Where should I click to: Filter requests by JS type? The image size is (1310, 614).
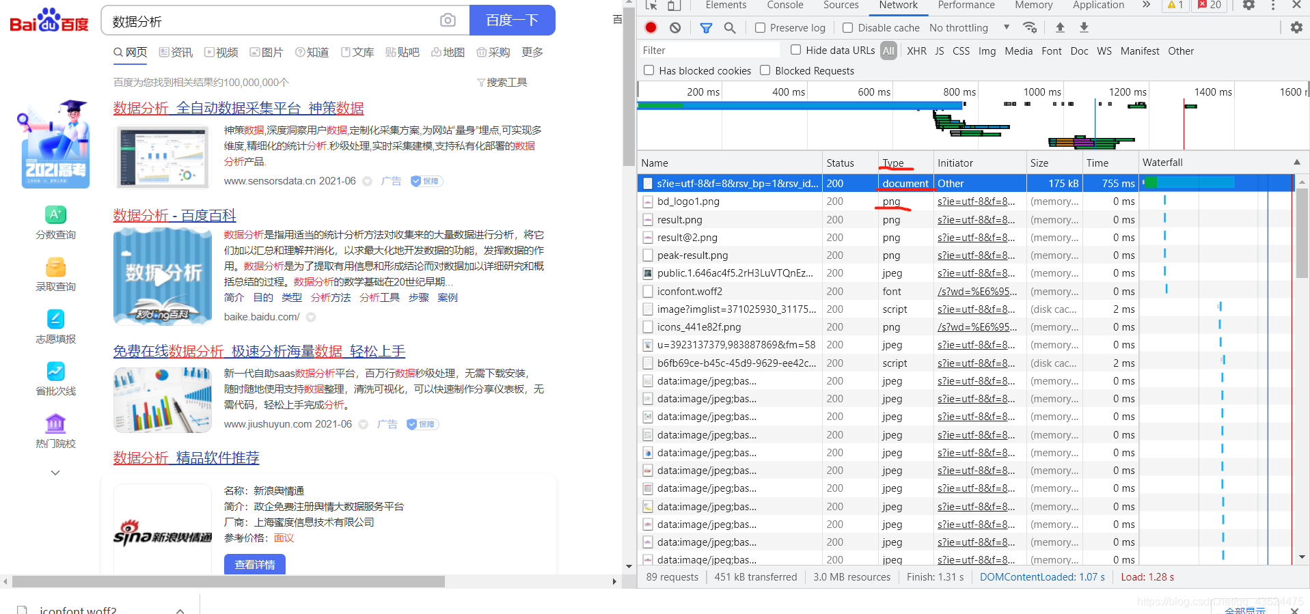coord(939,51)
